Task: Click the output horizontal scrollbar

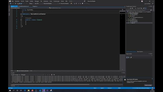Action: [50, 84]
